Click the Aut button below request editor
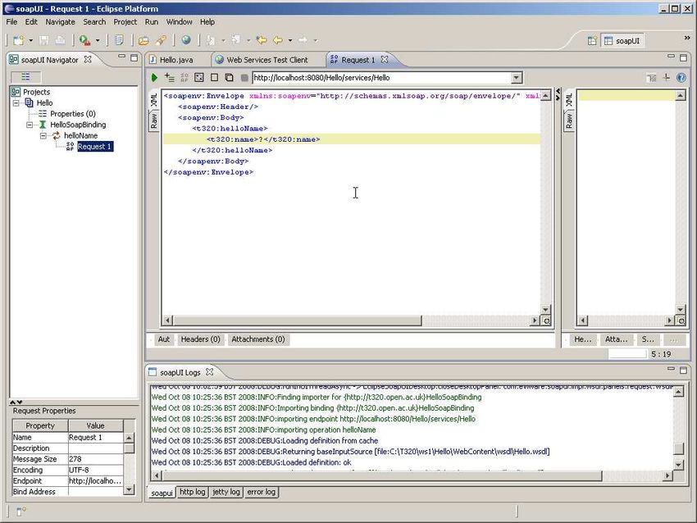The height and width of the screenshot is (523, 697). [163, 339]
